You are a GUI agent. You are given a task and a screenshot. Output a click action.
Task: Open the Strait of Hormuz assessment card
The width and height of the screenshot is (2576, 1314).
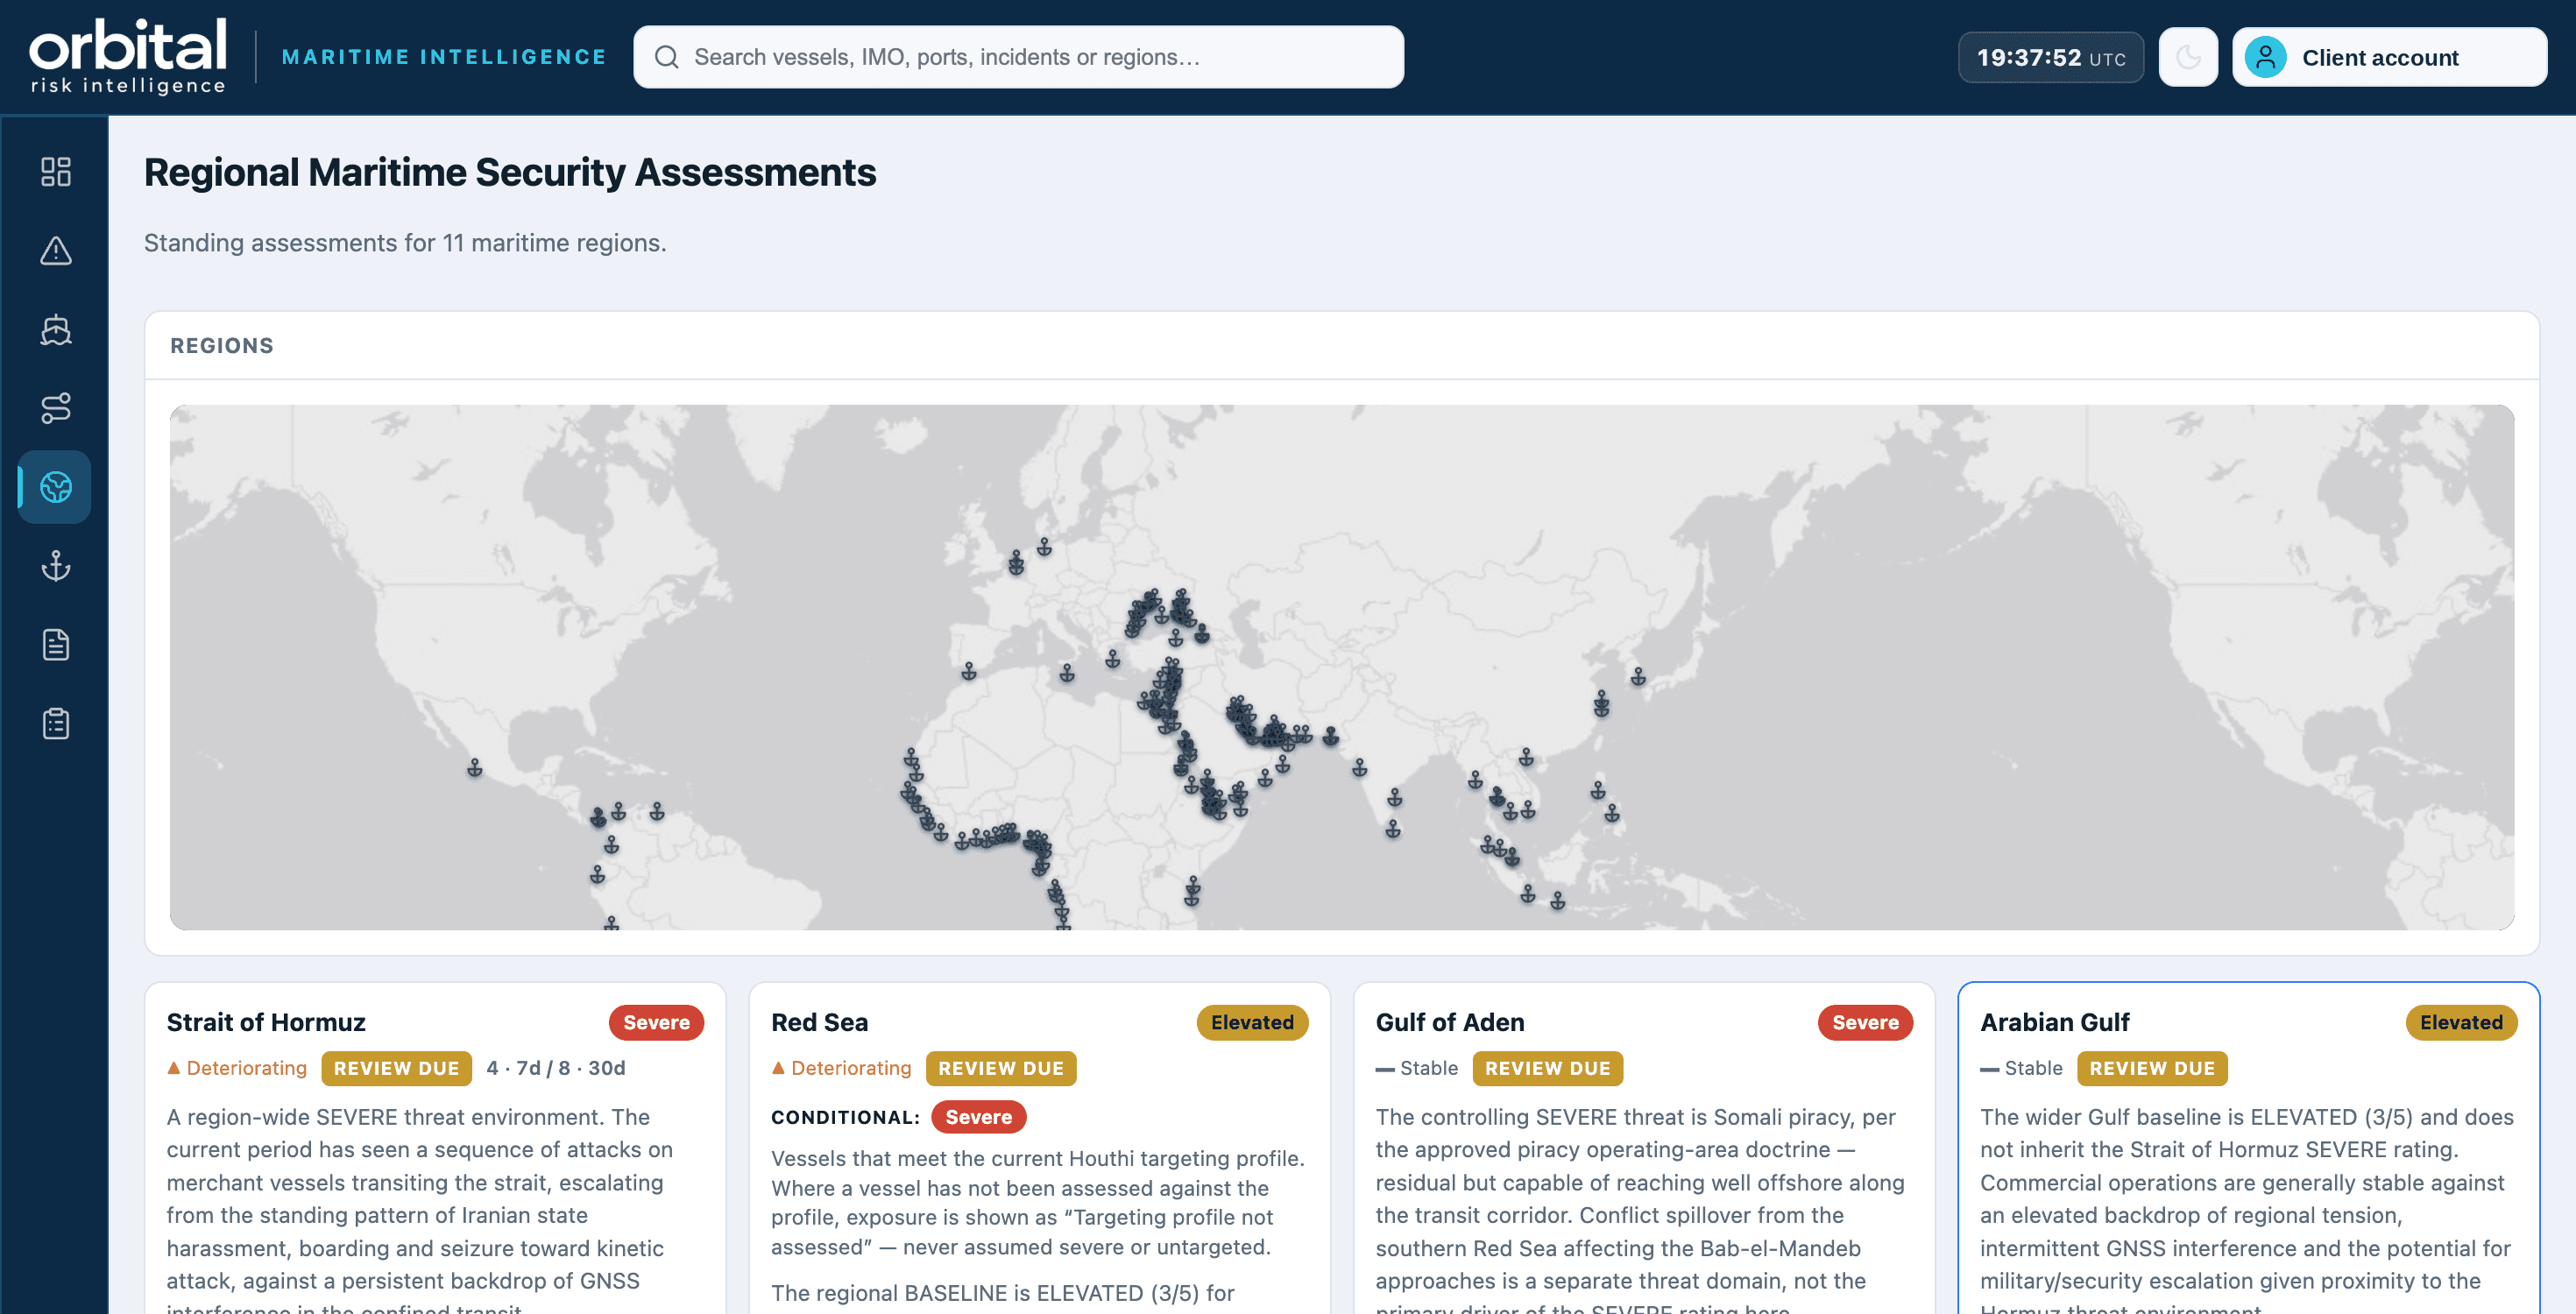point(435,1148)
